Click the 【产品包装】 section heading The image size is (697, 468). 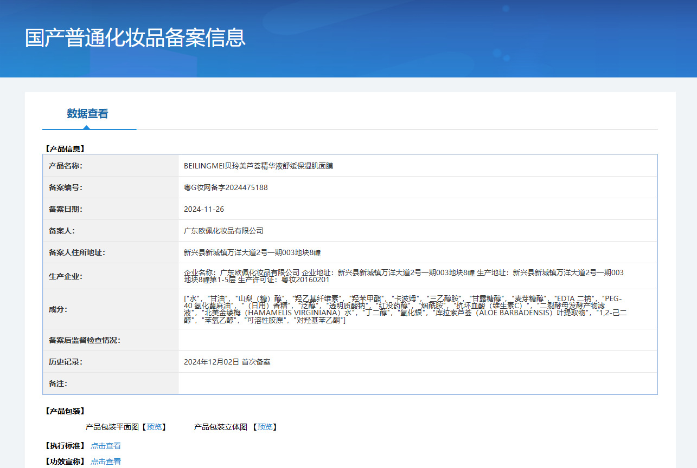pyautogui.click(x=65, y=411)
